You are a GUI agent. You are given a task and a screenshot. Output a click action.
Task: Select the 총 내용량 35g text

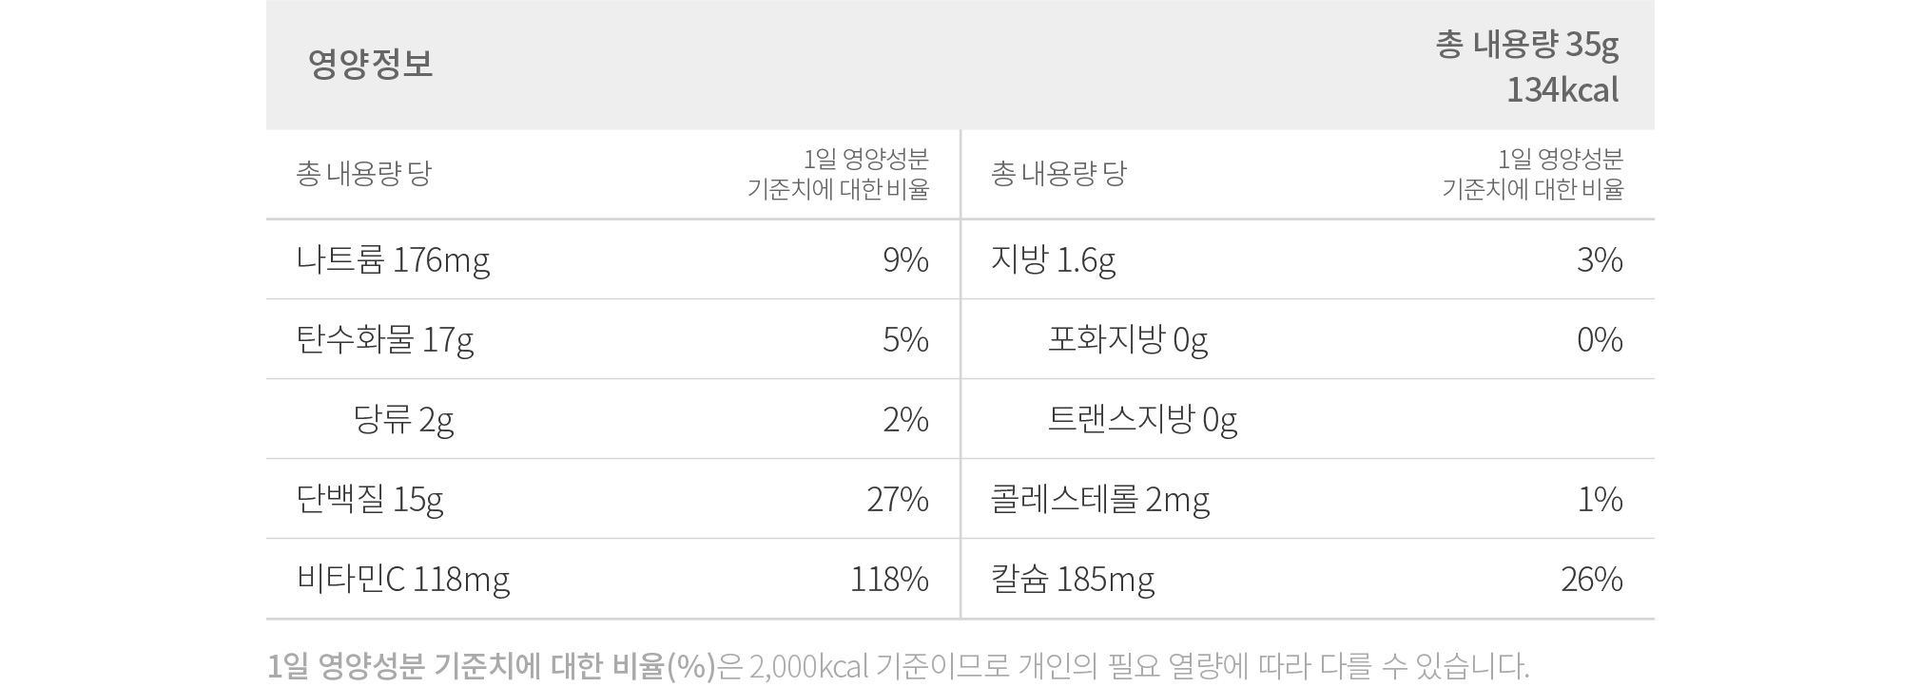(x=1527, y=45)
